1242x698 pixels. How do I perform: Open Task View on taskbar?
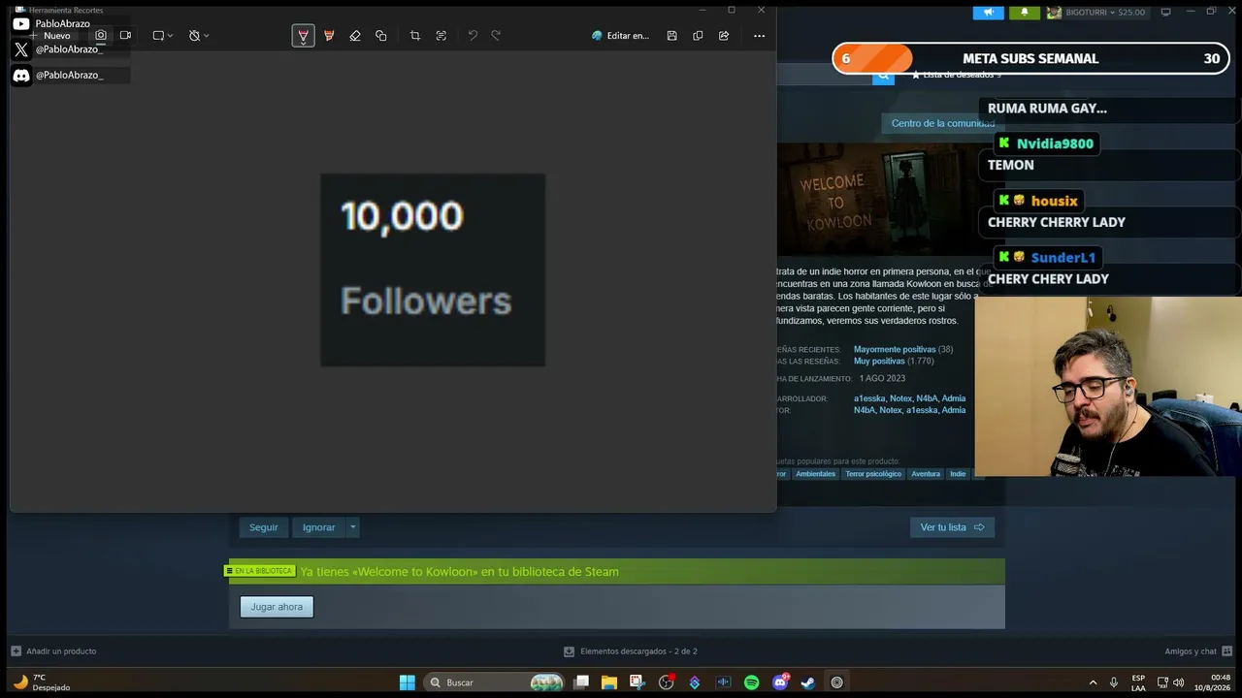581,682
